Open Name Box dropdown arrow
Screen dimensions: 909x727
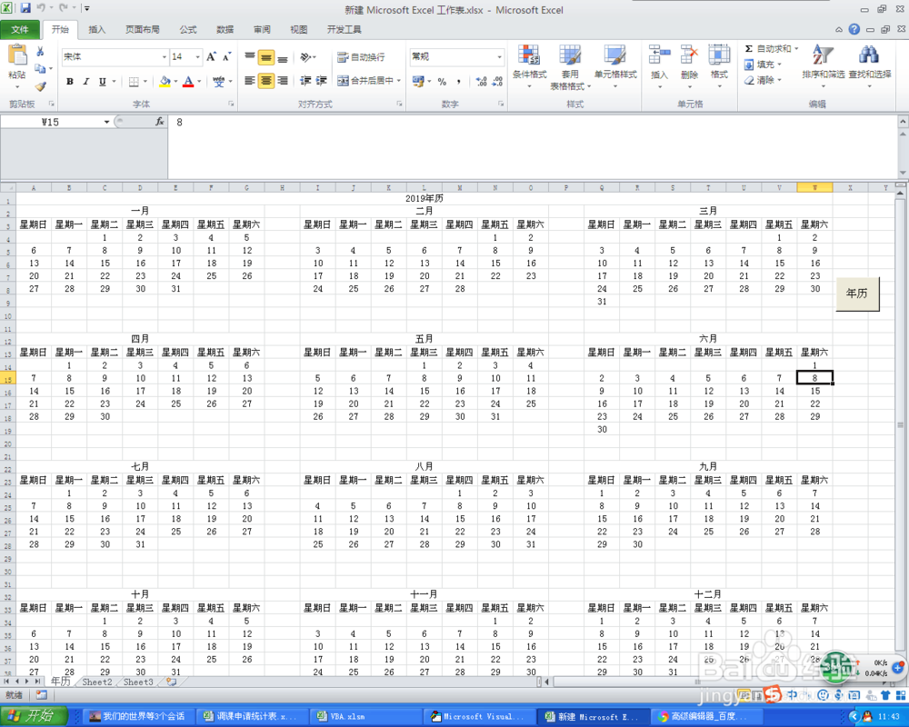[106, 122]
